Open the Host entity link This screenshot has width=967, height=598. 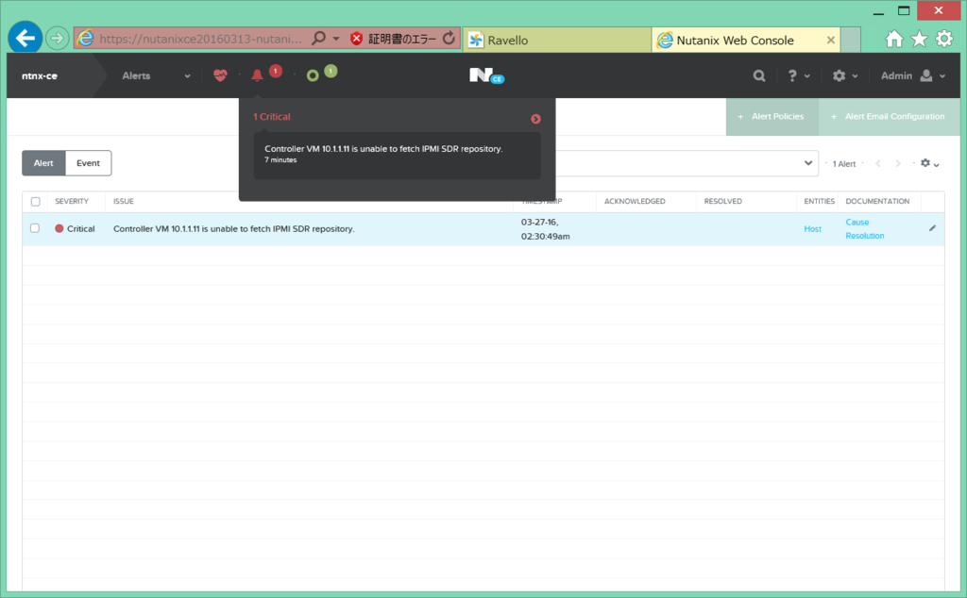812,228
